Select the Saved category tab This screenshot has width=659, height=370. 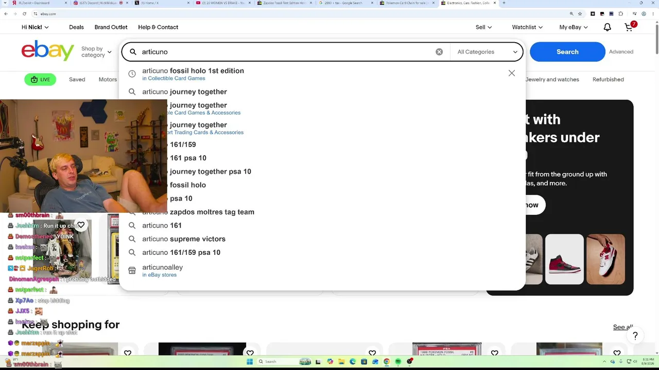pos(77,80)
